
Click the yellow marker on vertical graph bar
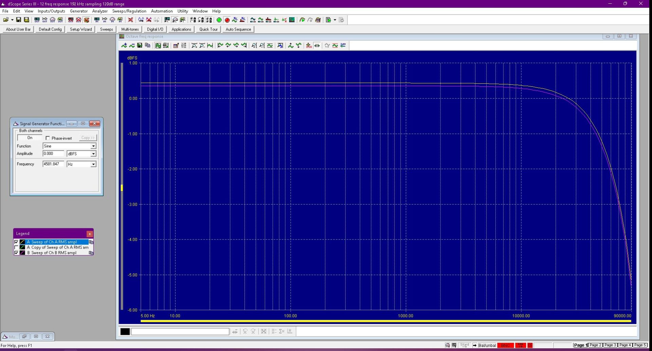coord(122,188)
